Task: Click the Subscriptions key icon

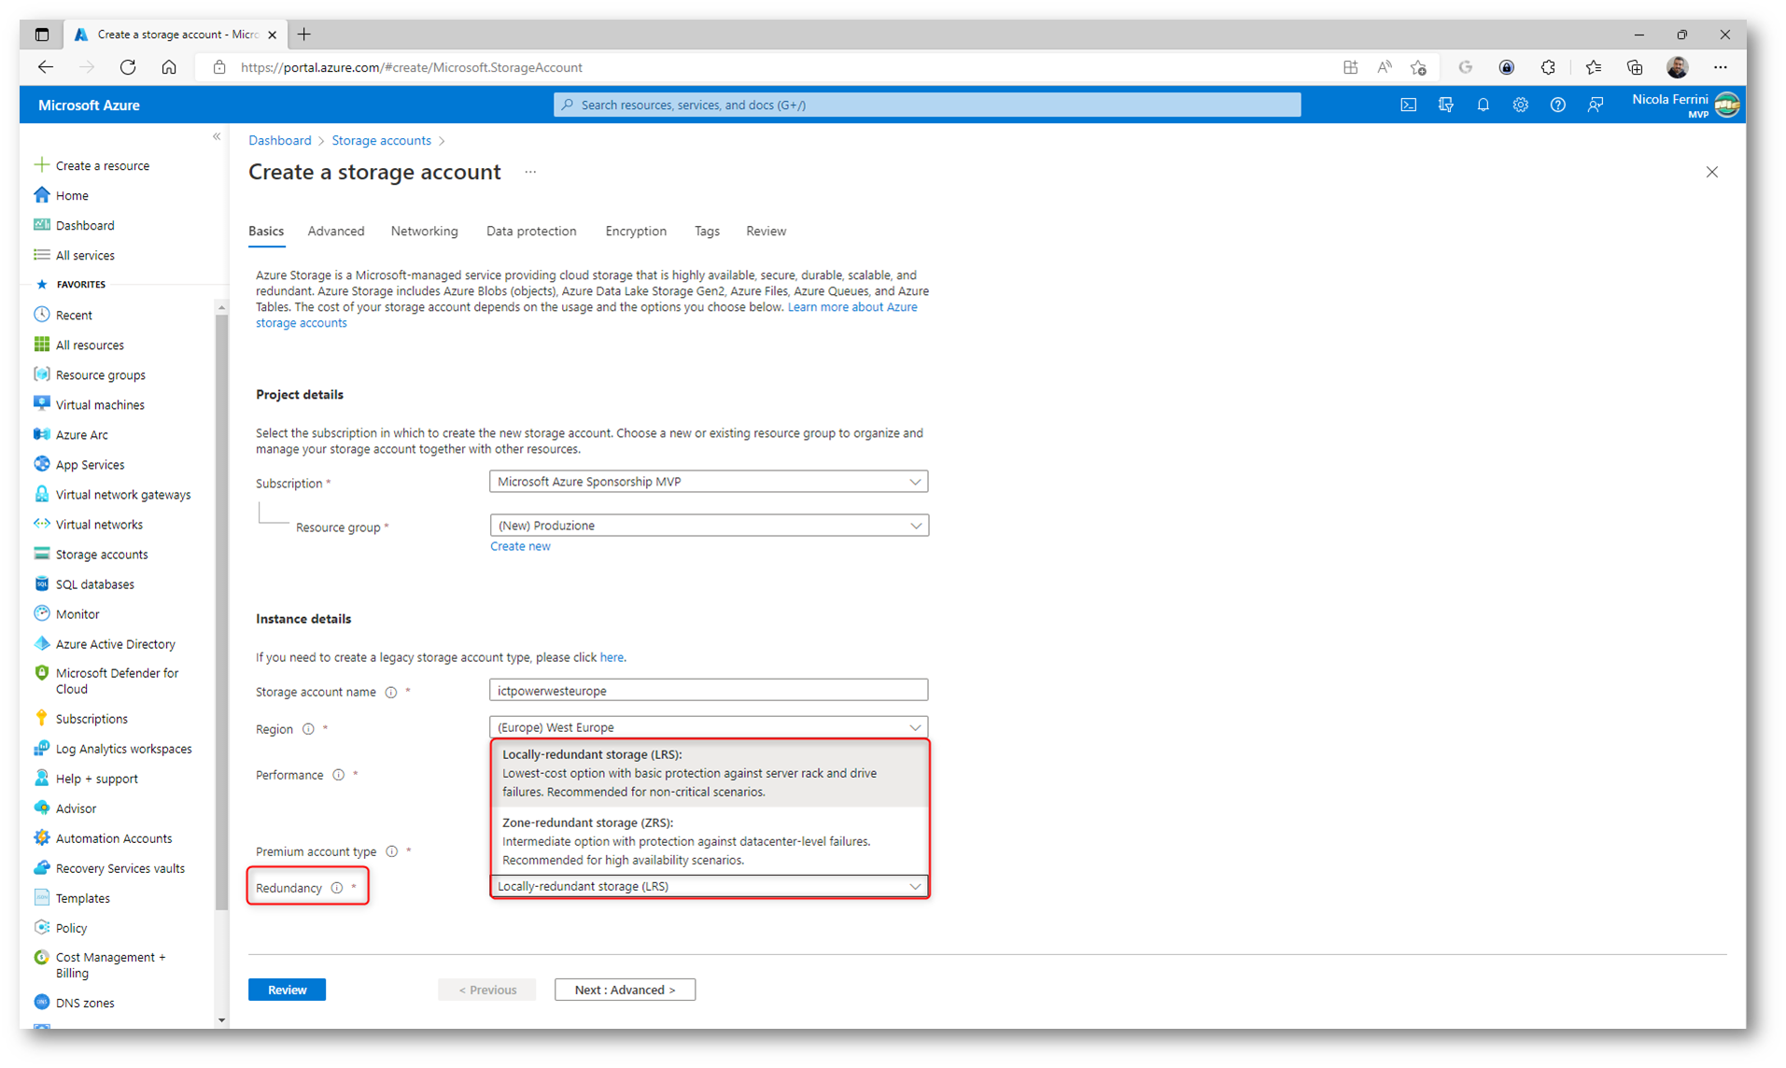Action: point(41,718)
